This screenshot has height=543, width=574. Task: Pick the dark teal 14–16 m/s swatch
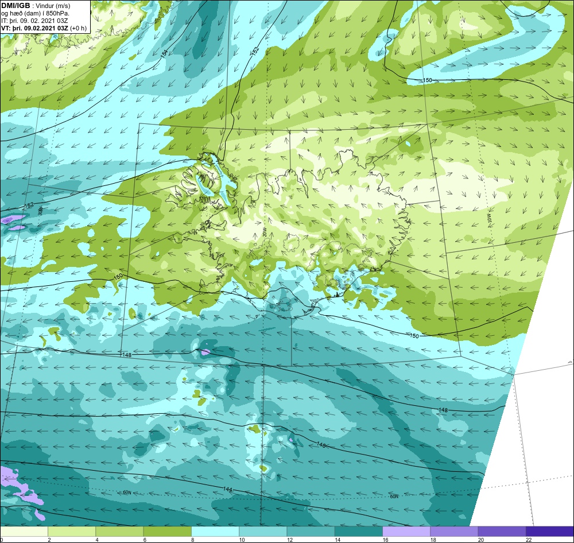358,531
